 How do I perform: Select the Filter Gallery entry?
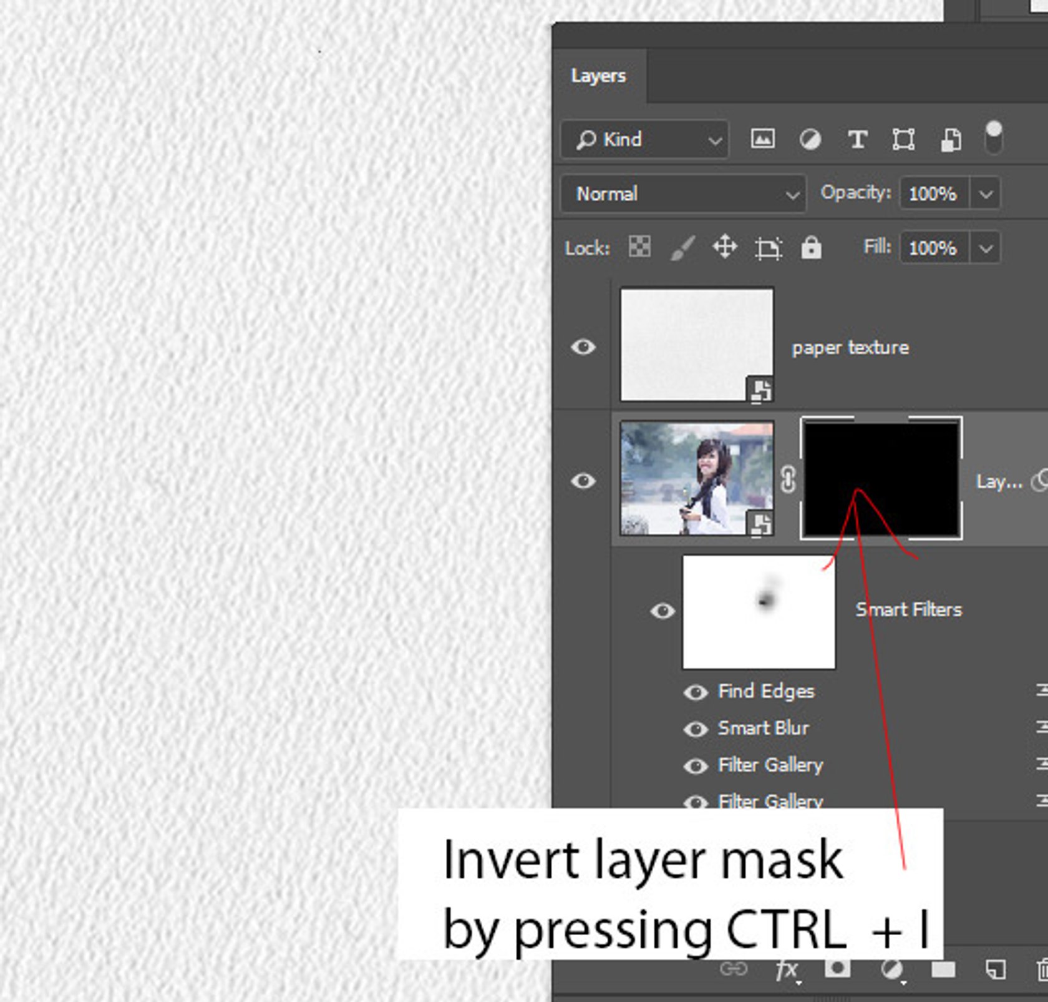click(770, 765)
